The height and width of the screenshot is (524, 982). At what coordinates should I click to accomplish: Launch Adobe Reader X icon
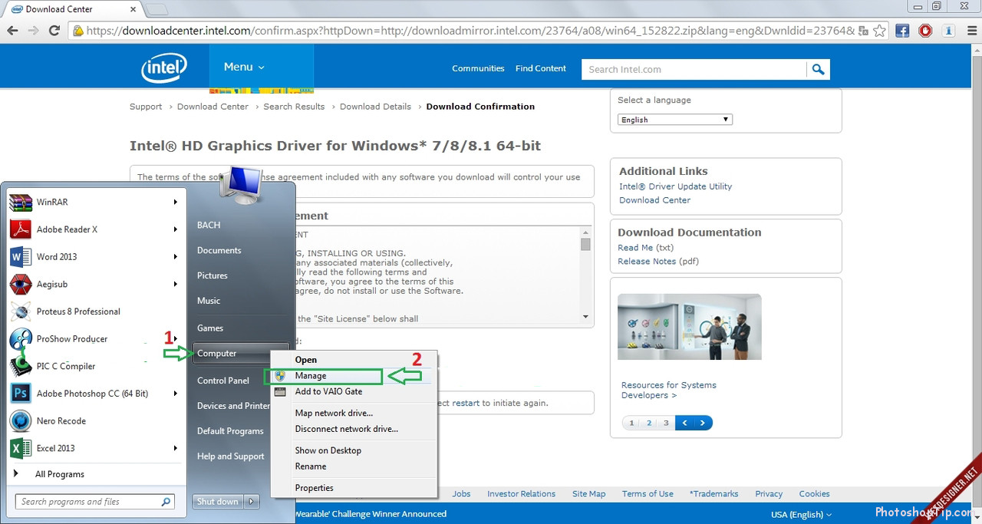click(x=21, y=229)
